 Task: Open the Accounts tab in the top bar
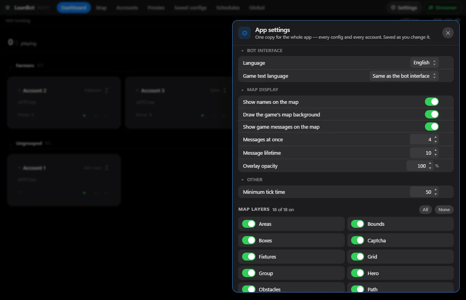tap(127, 8)
